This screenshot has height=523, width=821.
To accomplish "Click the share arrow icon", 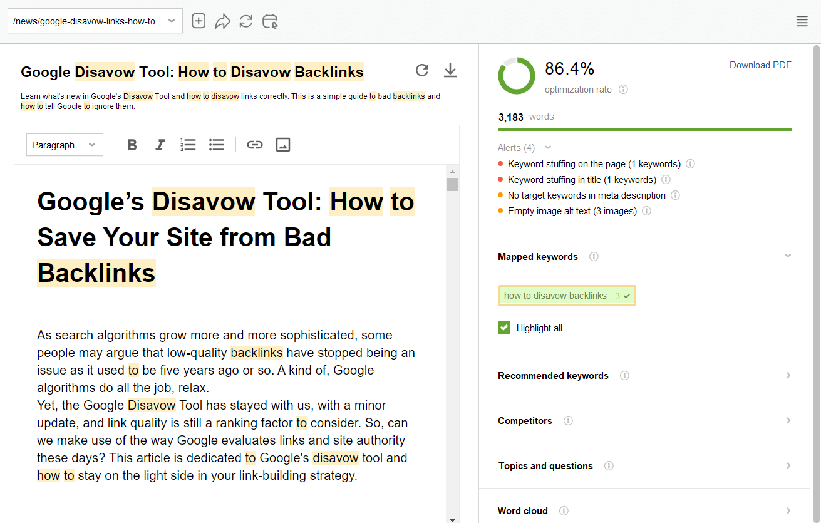I will click(x=222, y=21).
